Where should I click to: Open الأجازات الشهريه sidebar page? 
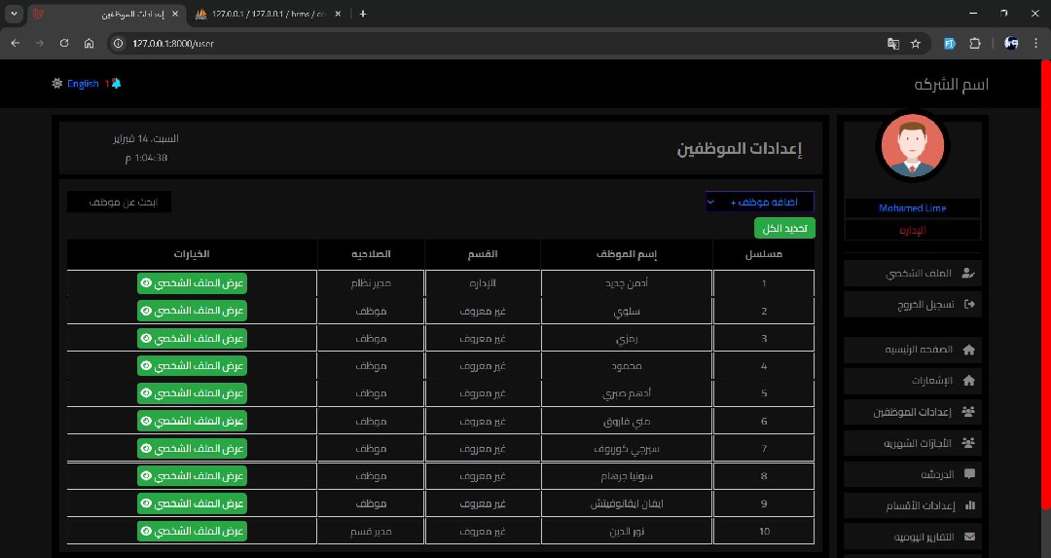point(912,443)
